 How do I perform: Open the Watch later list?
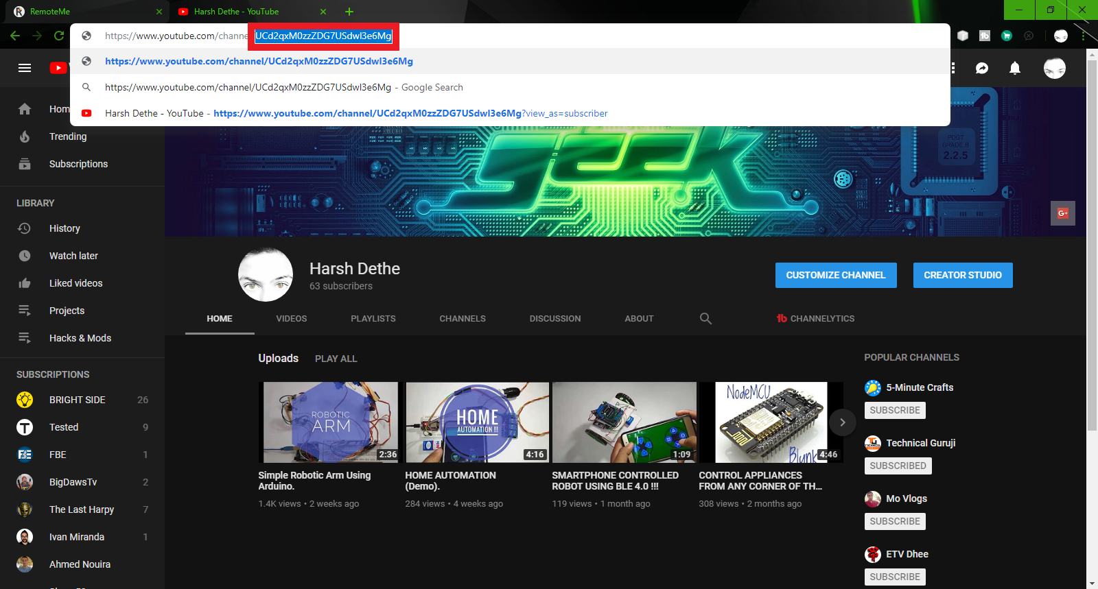point(82,256)
